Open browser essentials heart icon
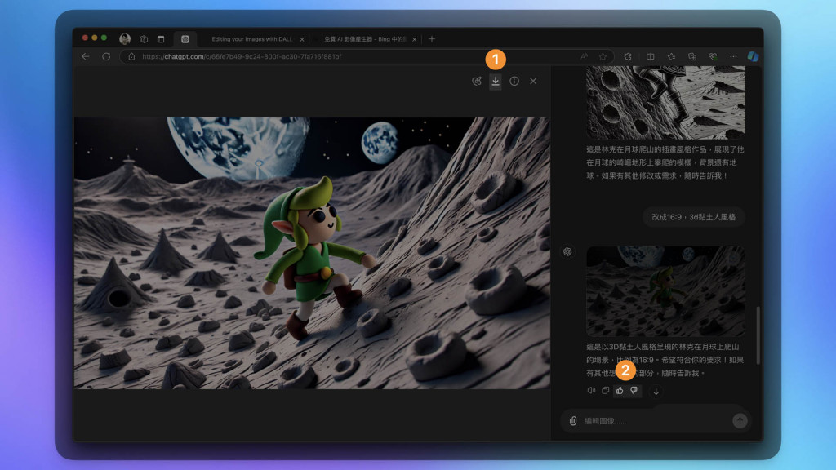 click(713, 56)
